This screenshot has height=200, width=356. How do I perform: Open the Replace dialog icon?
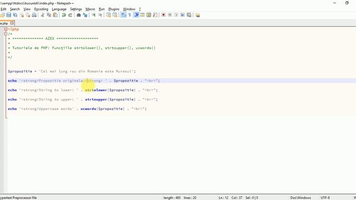point(85,15)
